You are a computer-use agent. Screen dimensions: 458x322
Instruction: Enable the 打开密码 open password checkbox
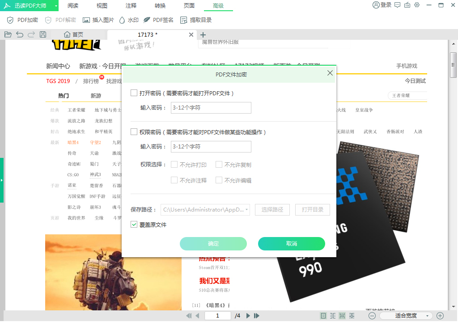point(133,93)
